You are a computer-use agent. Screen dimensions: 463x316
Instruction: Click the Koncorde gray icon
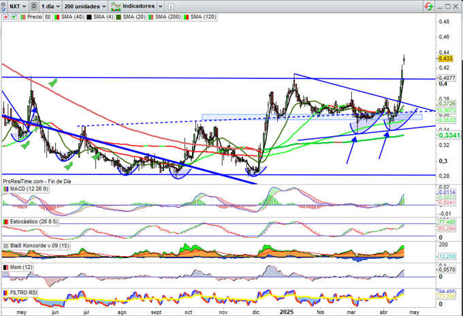tap(6, 246)
